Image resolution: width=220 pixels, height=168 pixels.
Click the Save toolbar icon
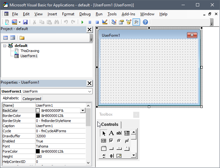pyautogui.click(x=25, y=22)
